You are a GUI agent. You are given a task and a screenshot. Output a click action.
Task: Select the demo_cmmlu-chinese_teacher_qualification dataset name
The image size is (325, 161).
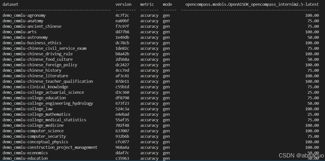click(48, 81)
